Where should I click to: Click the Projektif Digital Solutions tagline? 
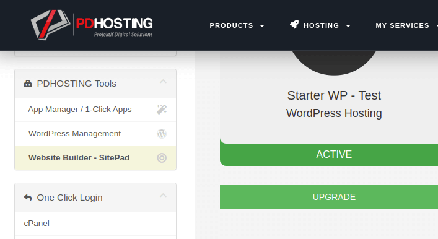[123, 34]
